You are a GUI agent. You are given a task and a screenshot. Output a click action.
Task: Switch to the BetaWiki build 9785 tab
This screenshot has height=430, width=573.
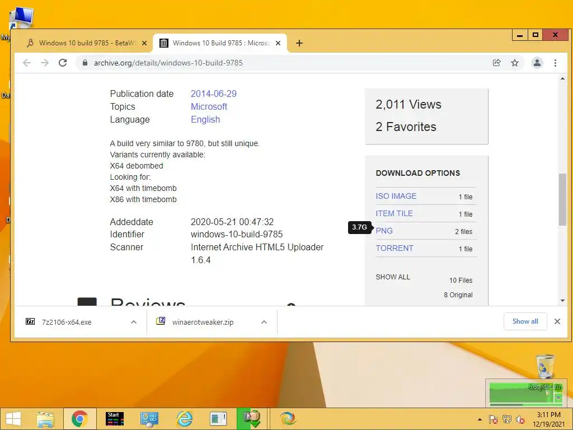point(87,43)
